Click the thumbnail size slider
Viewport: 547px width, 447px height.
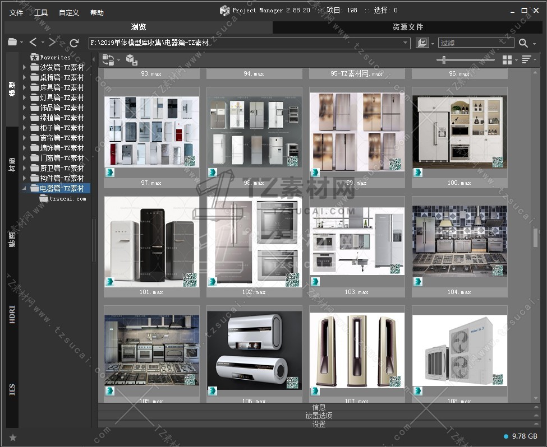point(444,60)
